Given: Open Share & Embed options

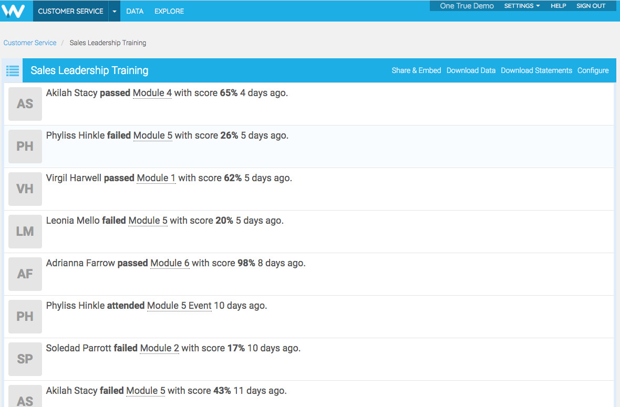Looking at the screenshot, I should pos(416,70).
